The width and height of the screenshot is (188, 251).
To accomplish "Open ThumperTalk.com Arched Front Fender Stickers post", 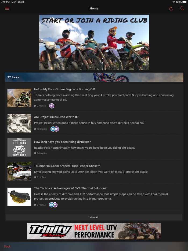I will [67, 166].
